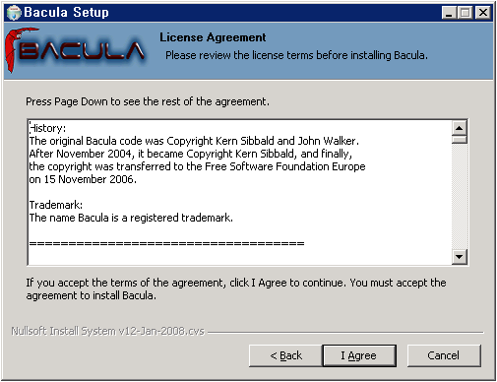Image resolution: width=497 pixels, height=382 pixels.
Task: Click the Bacula Setup title bar icon
Action: (14, 13)
